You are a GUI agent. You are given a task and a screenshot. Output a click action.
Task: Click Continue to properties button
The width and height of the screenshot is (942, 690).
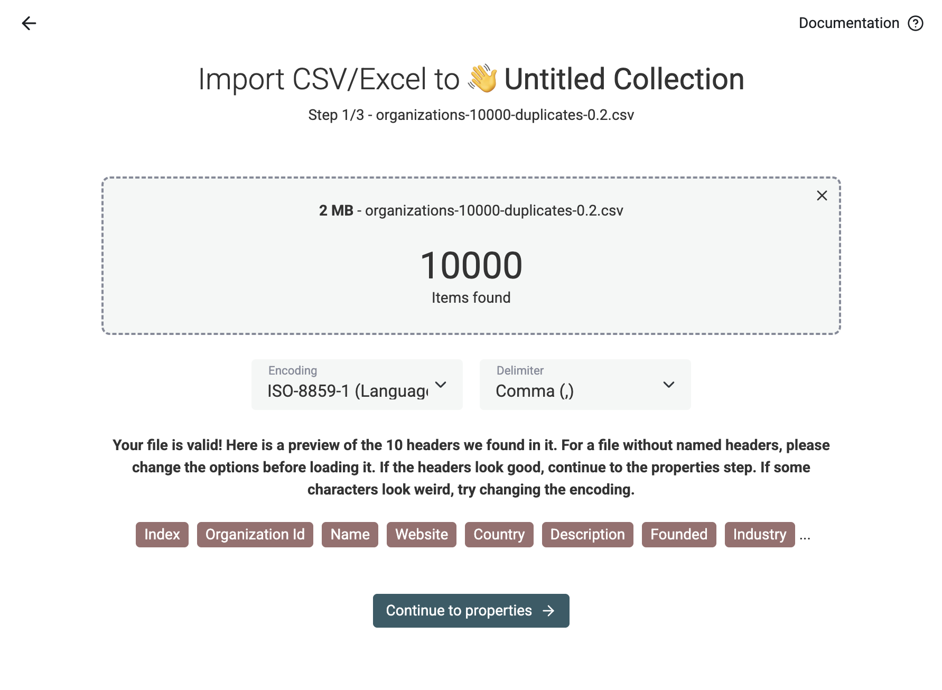(x=471, y=611)
